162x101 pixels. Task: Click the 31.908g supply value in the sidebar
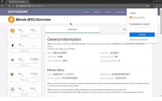click(34, 59)
